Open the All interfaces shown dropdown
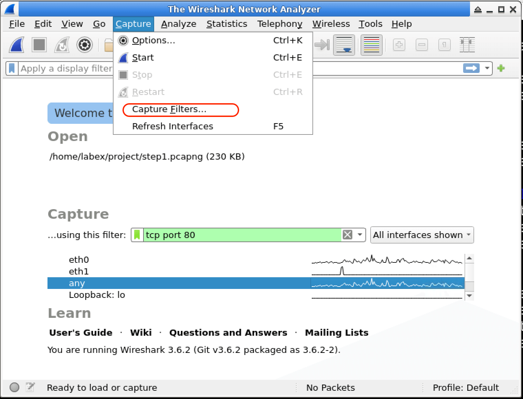 [x=422, y=235]
